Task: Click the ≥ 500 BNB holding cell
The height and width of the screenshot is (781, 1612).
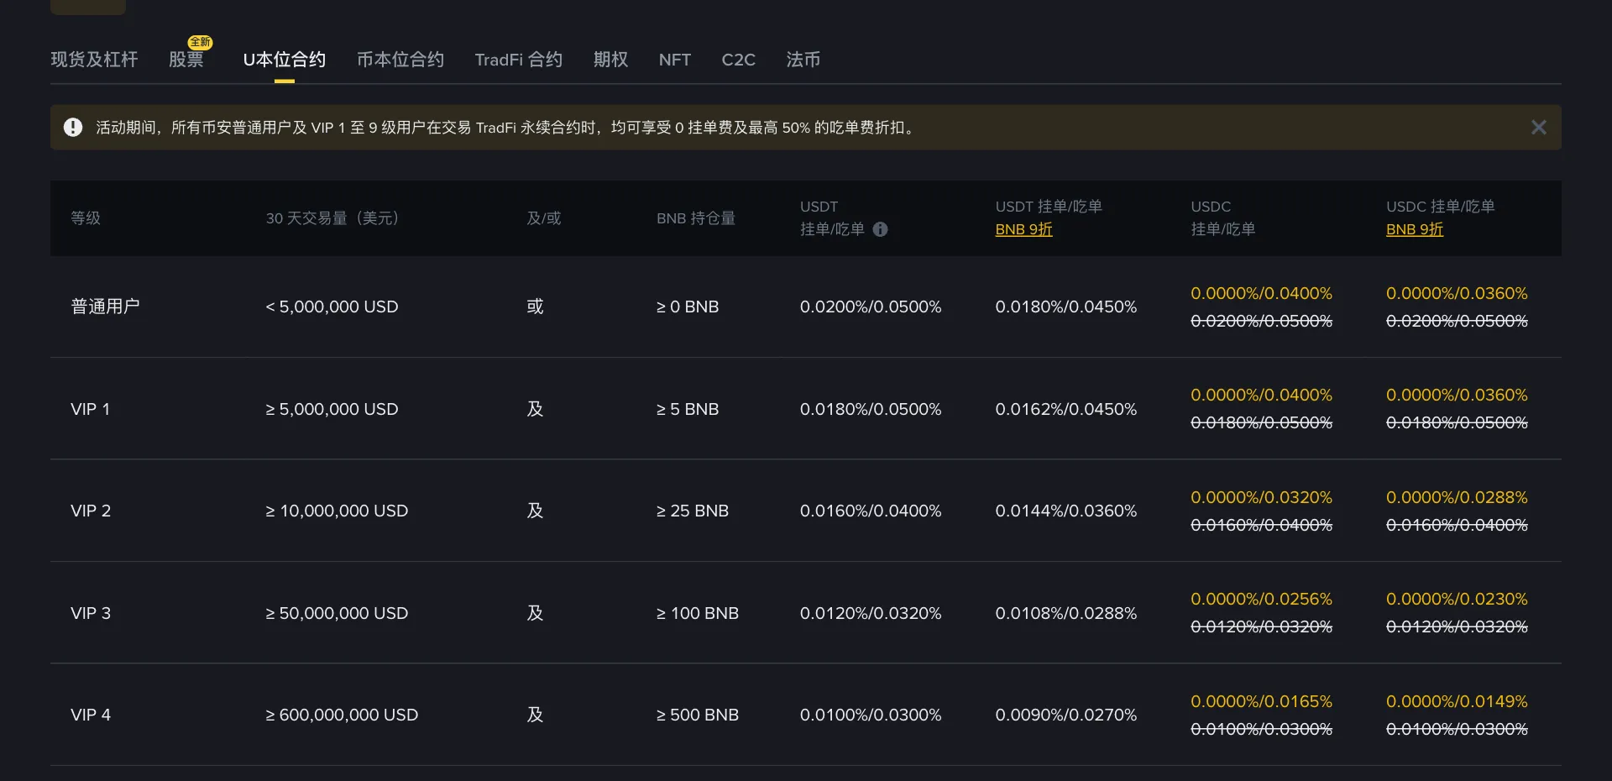Action: coord(698,715)
